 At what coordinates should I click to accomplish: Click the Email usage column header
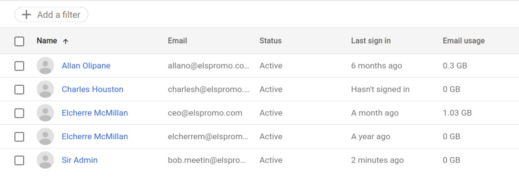pyautogui.click(x=463, y=41)
